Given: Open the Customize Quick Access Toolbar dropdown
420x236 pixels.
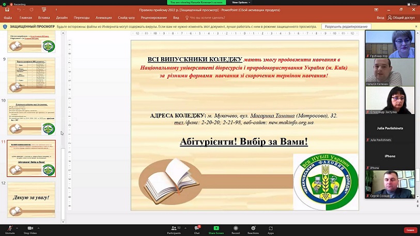Looking at the screenshot, I should tap(56, 10).
